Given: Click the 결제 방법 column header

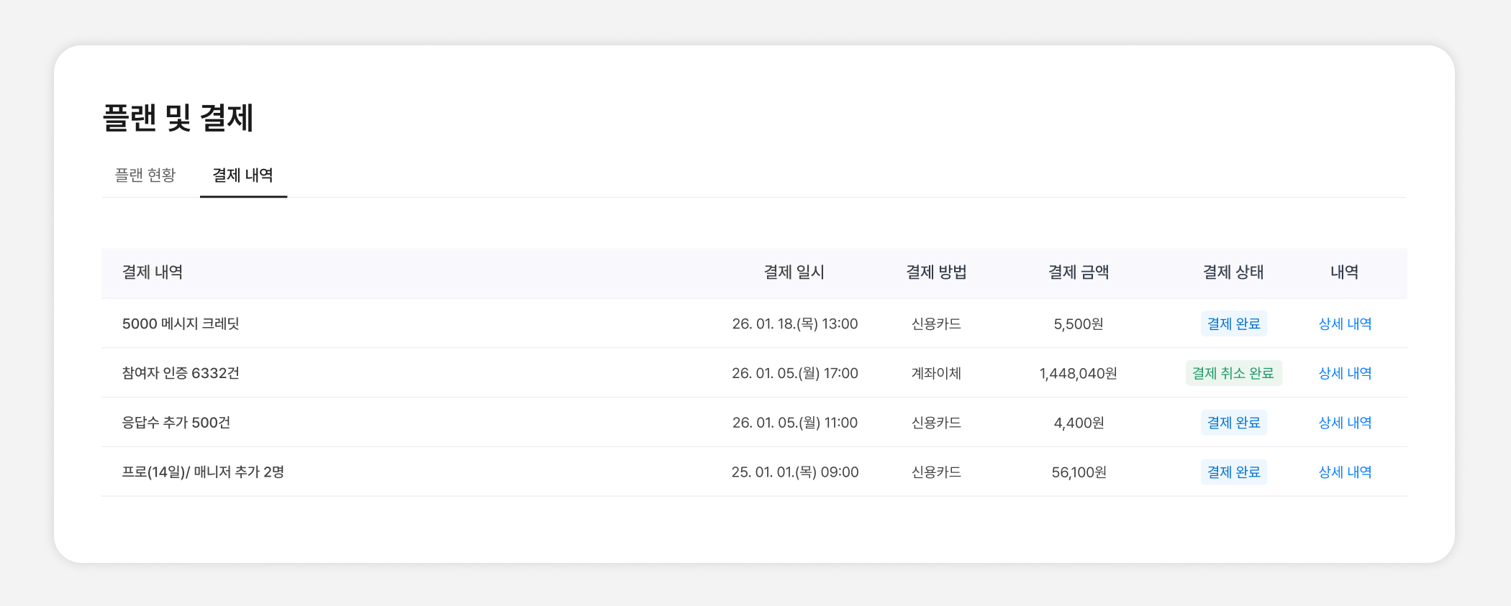Looking at the screenshot, I should (936, 272).
